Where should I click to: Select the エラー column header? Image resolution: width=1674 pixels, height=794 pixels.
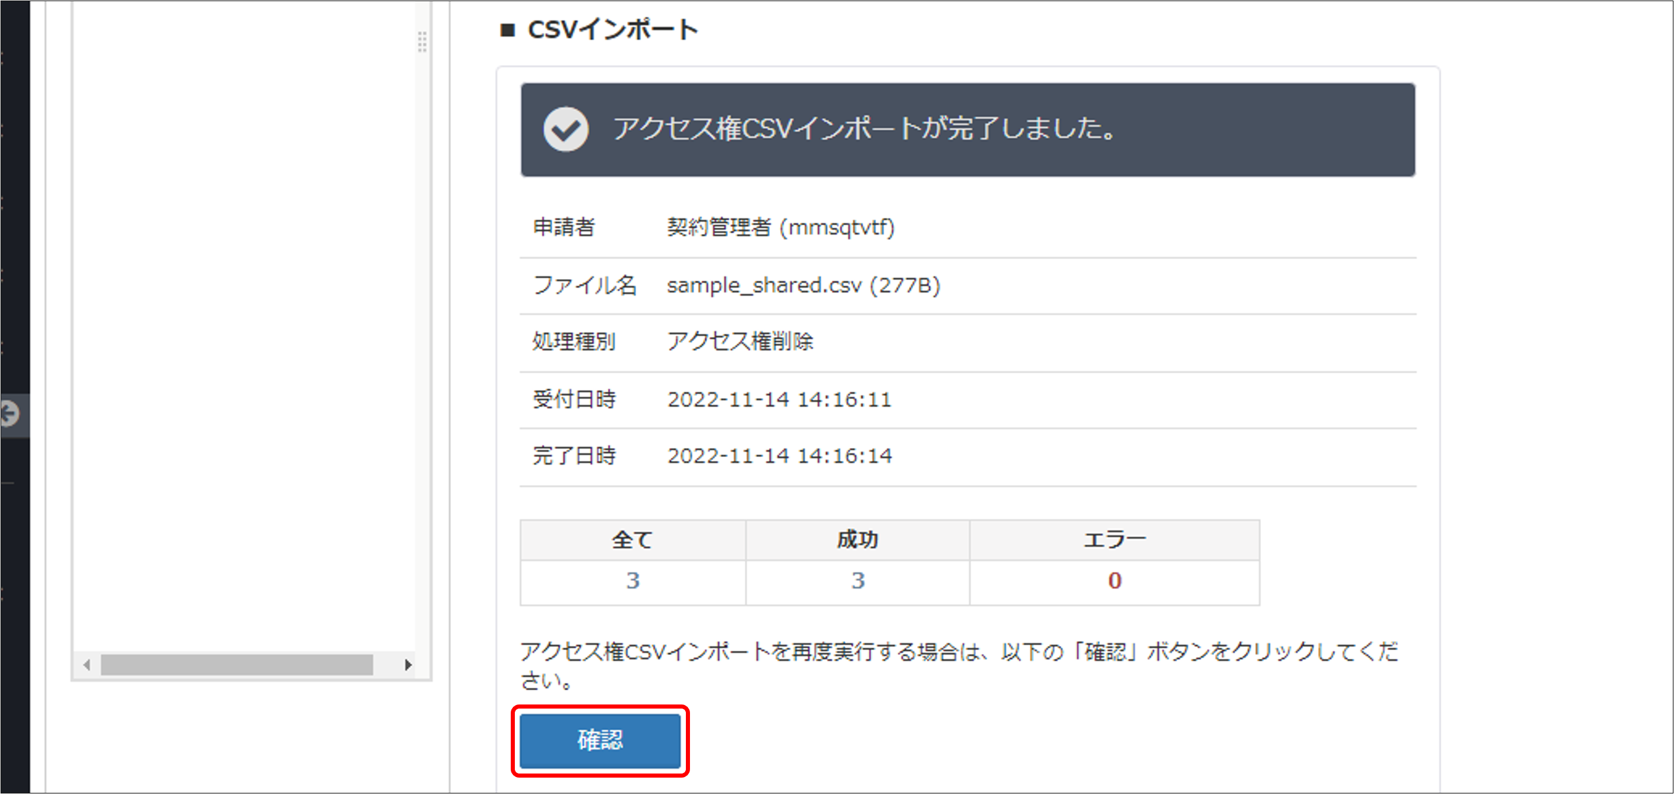point(1114,539)
